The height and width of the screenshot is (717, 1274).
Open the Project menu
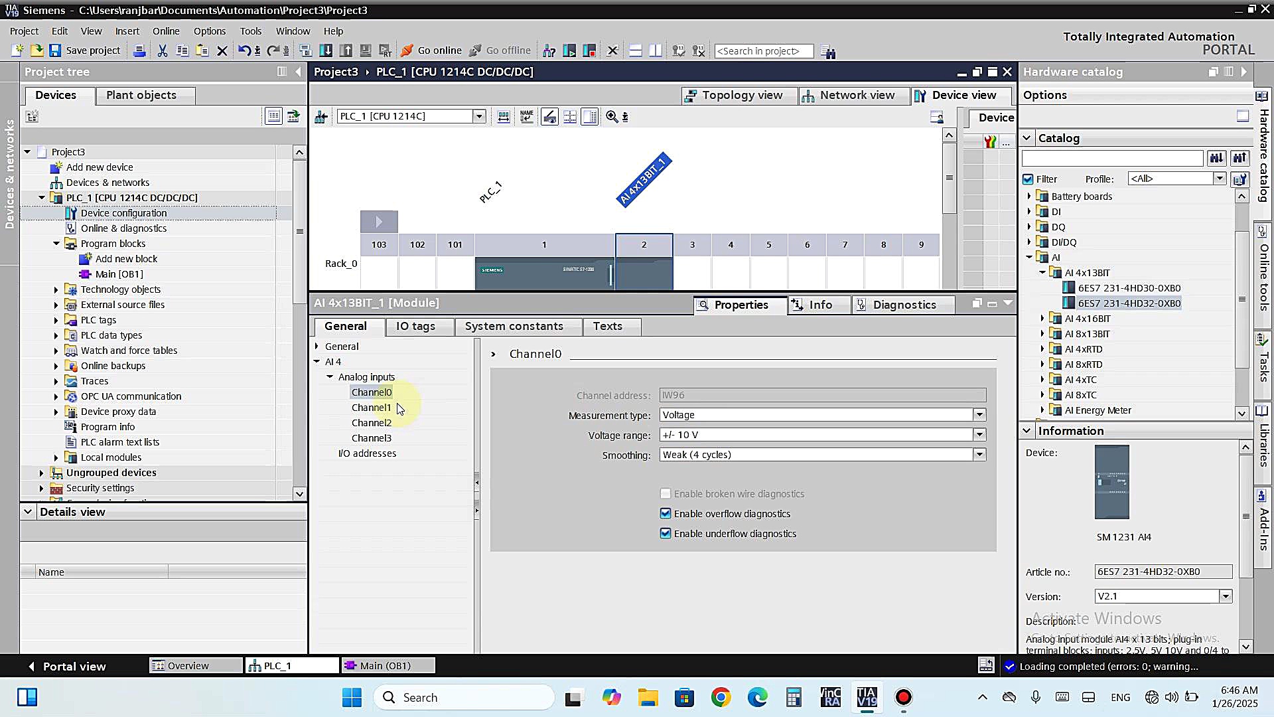click(x=24, y=31)
